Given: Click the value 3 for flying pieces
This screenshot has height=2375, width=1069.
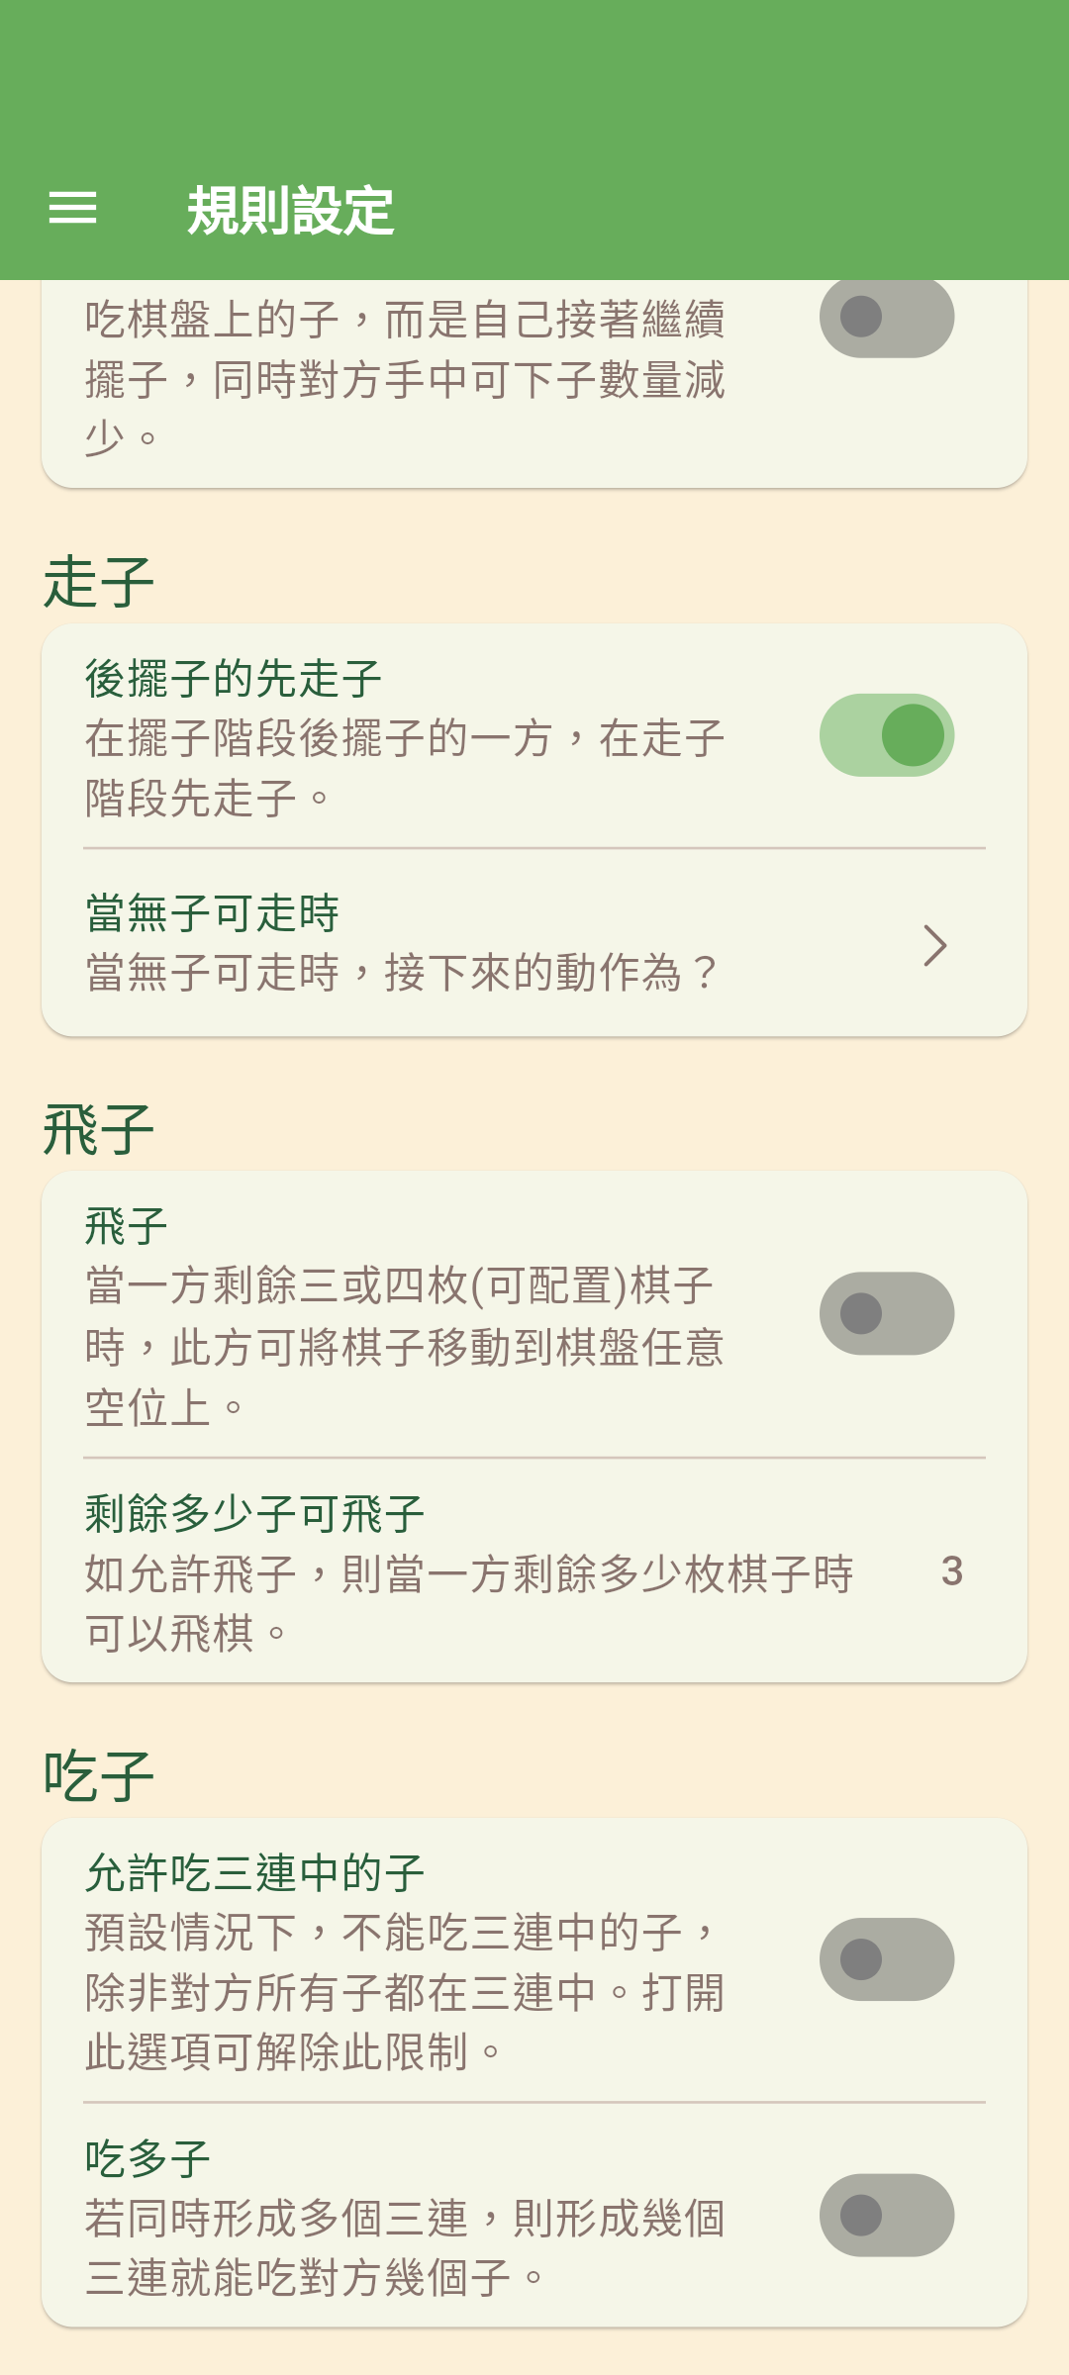Looking at the screenshot, I should point(951,1571).
